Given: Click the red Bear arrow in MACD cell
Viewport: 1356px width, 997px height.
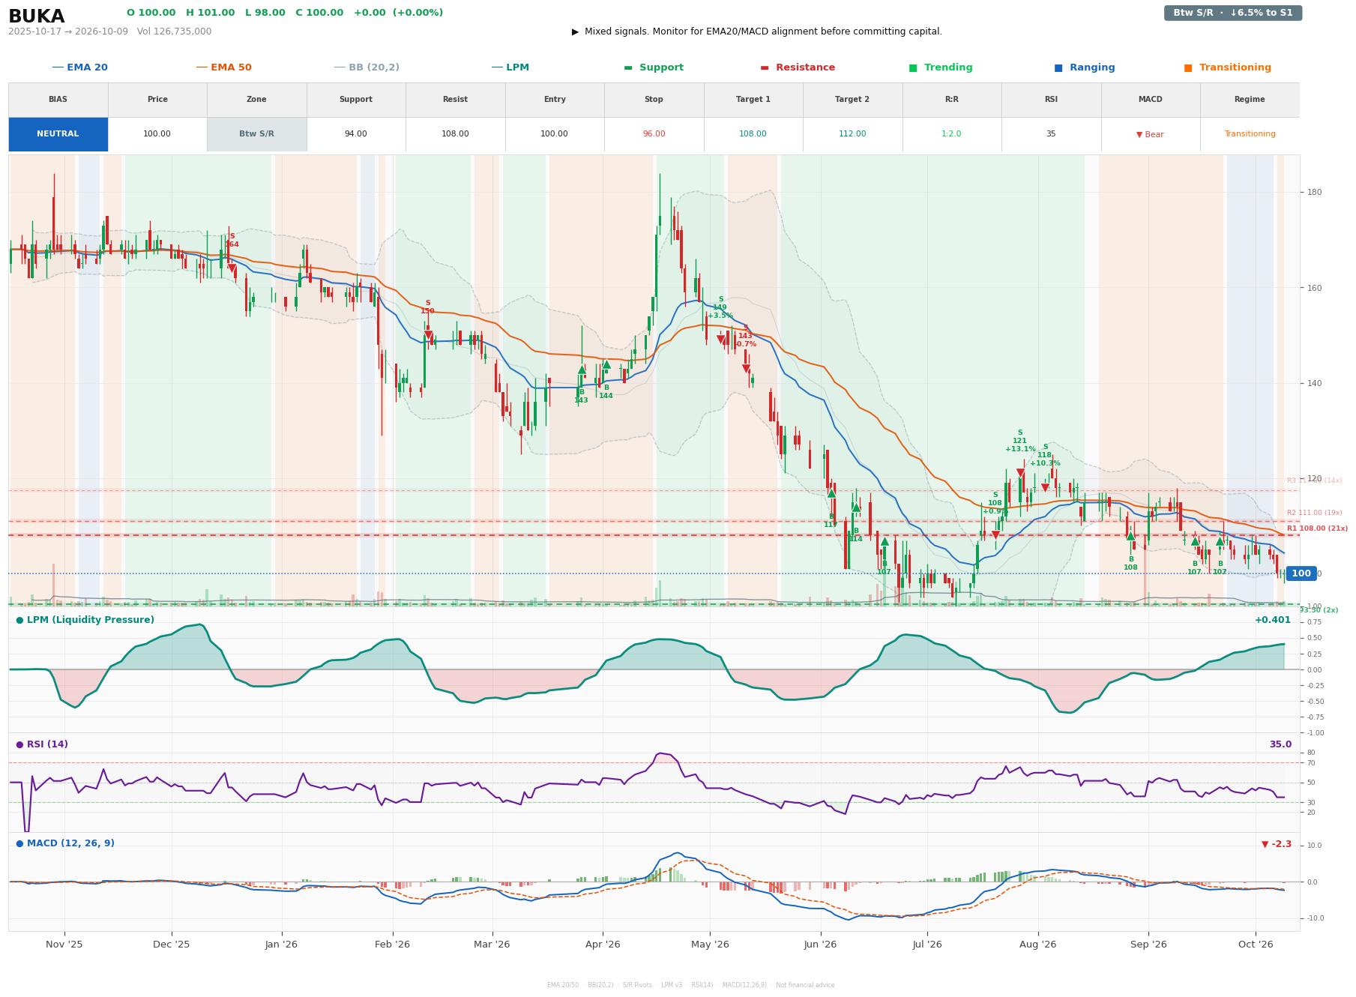Looking at the screenshot, I should tap(1139, 135).
